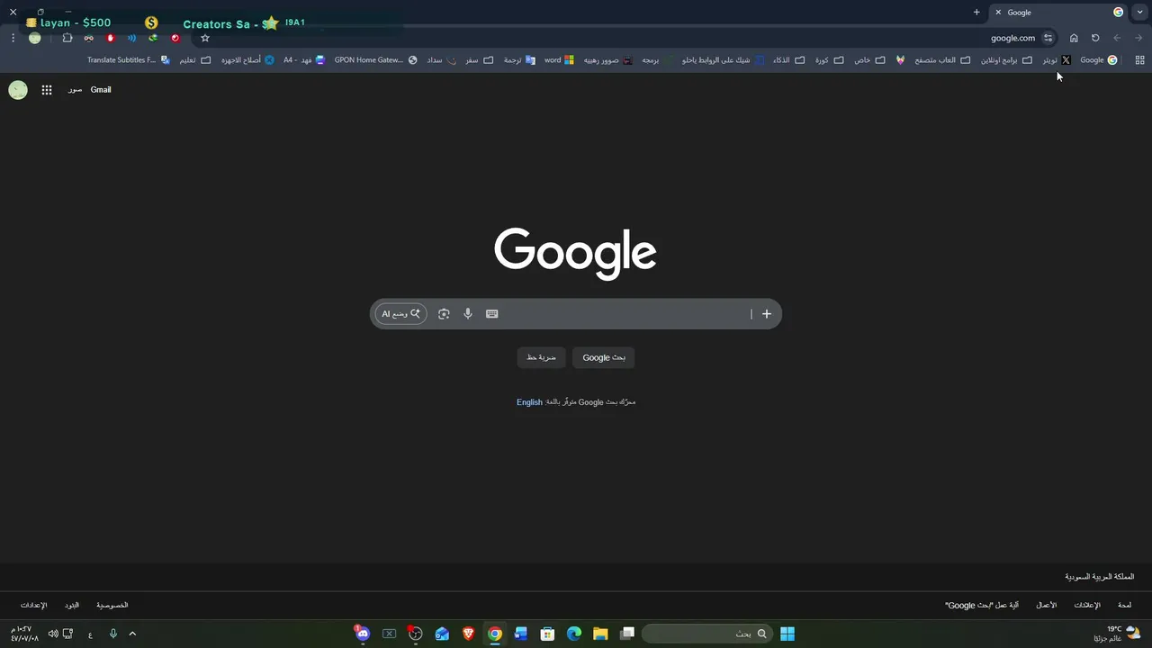This screenshot has height=648, width=1152.
Task: Close the Google tab
Action: click(x=998, y=13)
